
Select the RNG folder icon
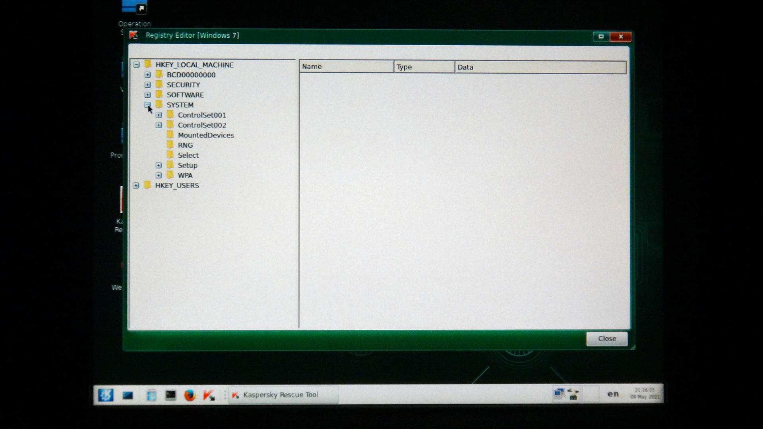[170, 145]
